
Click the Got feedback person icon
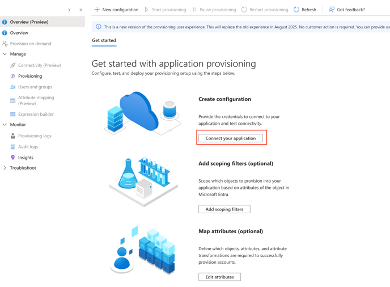click(332, 10)
